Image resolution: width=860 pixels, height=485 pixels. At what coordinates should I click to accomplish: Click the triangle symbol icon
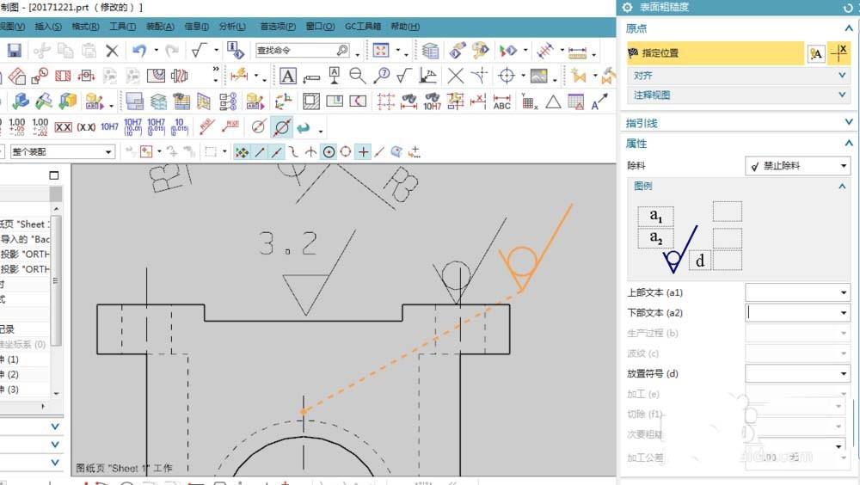pyautogui.click(x=553, y=101)
